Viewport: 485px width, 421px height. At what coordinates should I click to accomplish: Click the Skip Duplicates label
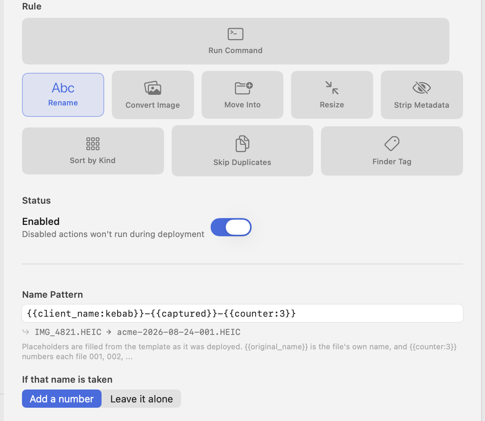(x=242, y=162)
